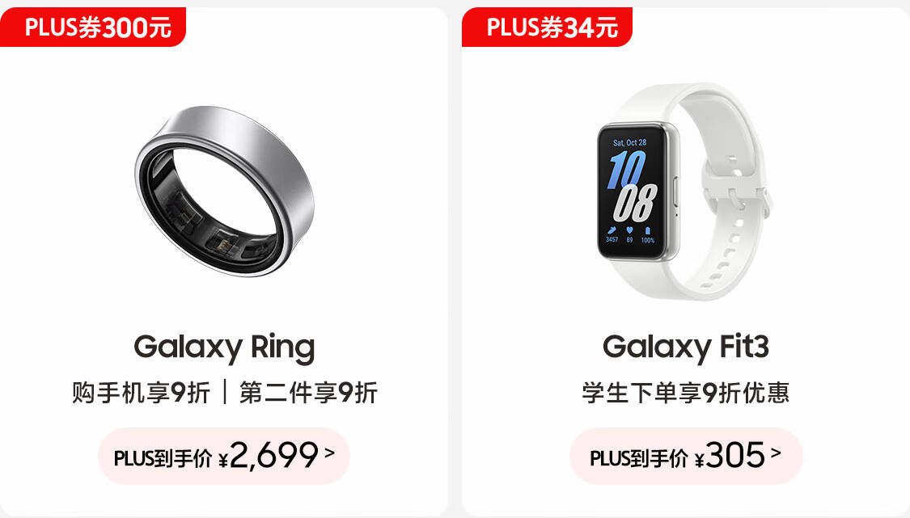Click the 学生下单享9折优惠 promo text
Screen dimensions: 910x518
click(x=685, y=393)
